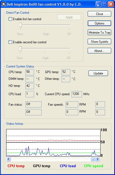Viewport: 115px width, 175px height.
Task: Click the CPU temp red legend label
Action: tap(16, 166)
